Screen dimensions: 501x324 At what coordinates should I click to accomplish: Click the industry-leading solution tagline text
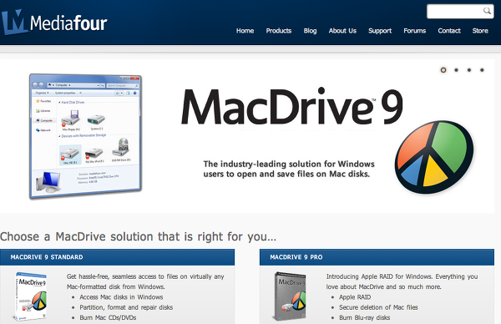point(289,169)
